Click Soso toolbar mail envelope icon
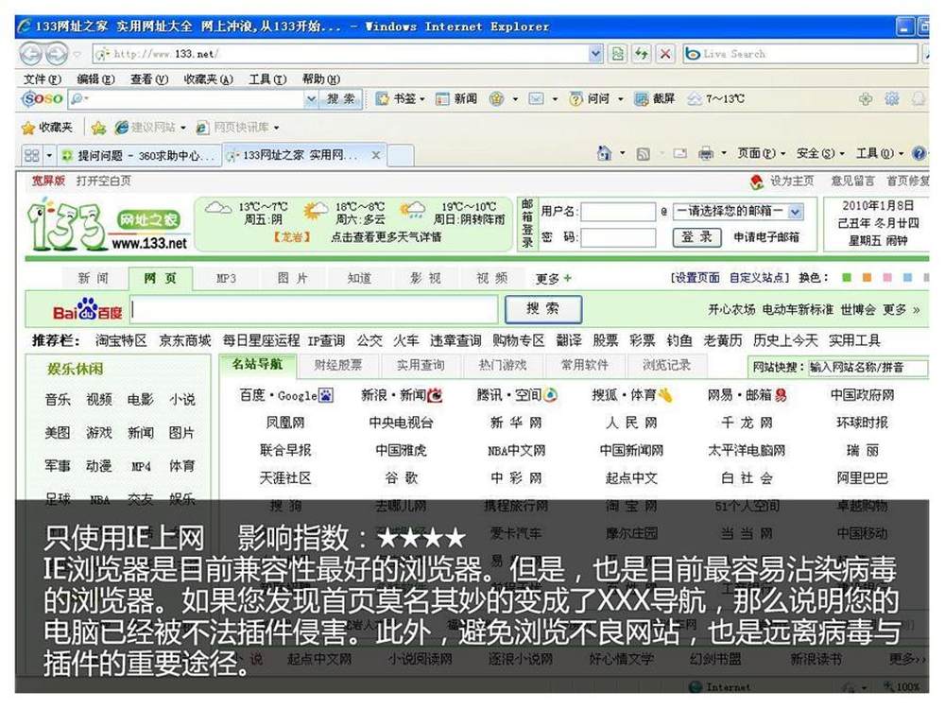 (536, 98)
